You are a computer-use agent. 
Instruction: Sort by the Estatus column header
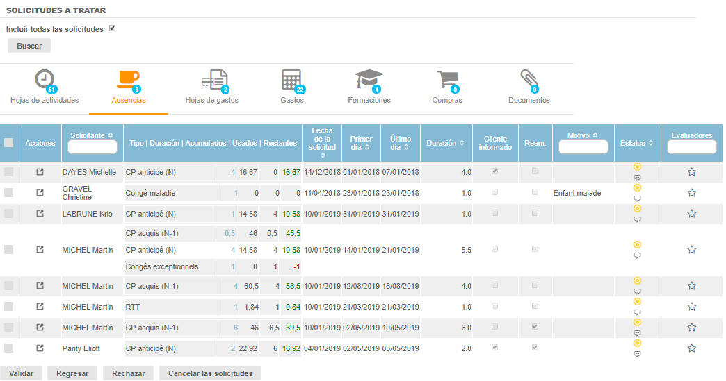point(636,143)
